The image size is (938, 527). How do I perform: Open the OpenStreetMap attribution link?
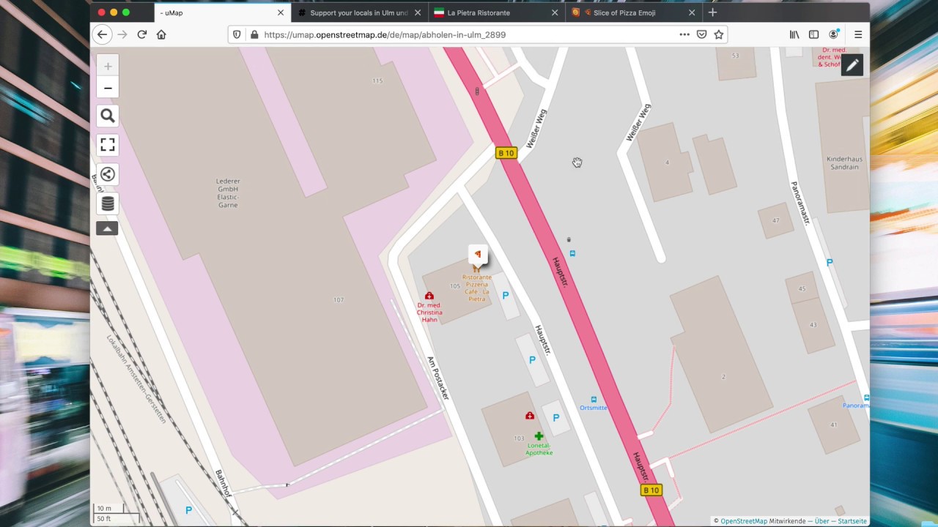(744, 521)
